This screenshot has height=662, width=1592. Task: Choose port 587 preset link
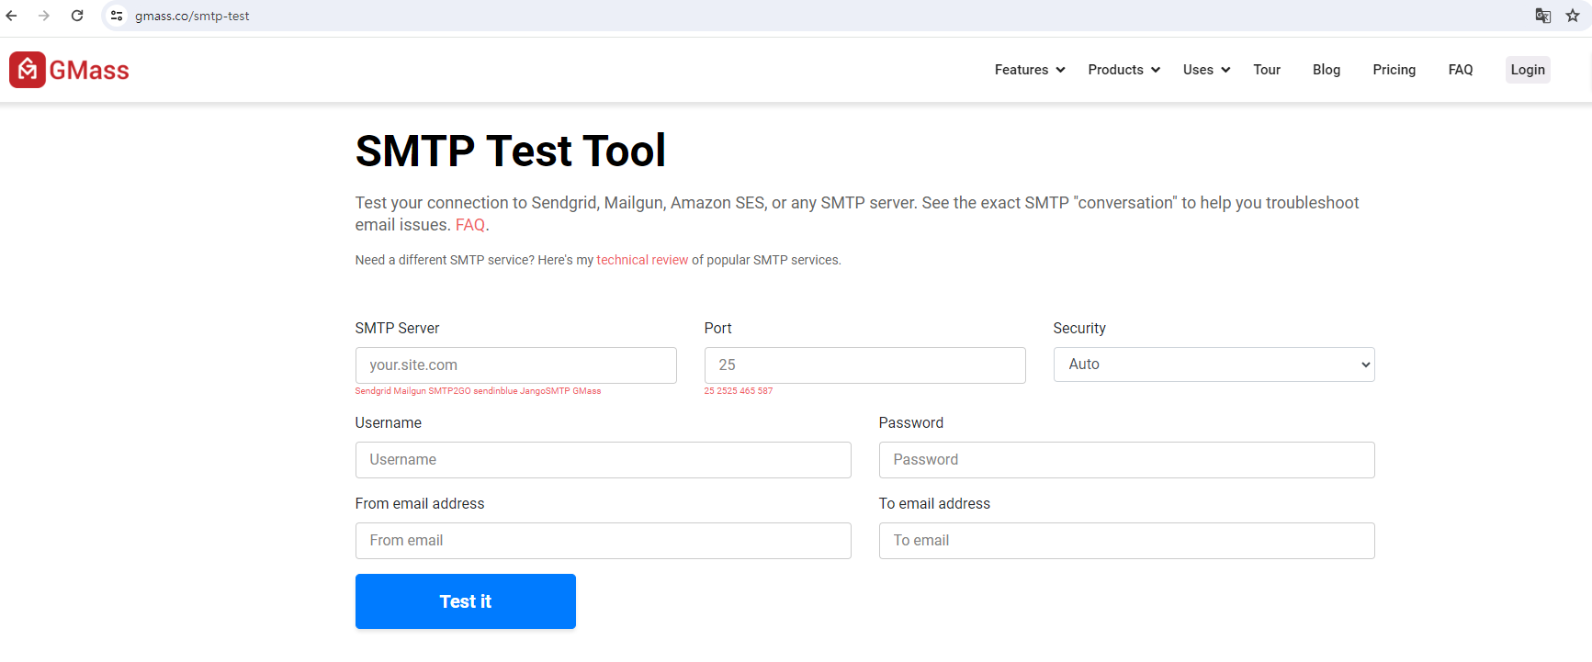(x=765, y=391)
